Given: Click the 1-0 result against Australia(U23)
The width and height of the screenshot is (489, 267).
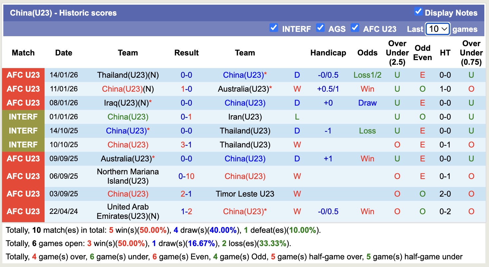Looking at the screenshot, I should pyautogui.click(x=186, y=89).
